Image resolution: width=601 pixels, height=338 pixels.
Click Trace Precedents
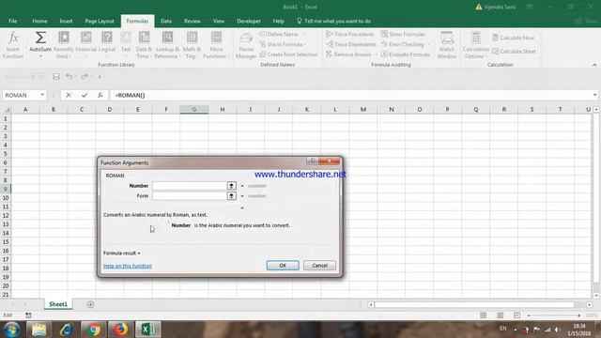tap(350, 34)
